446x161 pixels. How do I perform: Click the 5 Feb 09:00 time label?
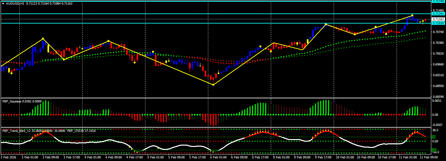177,157
